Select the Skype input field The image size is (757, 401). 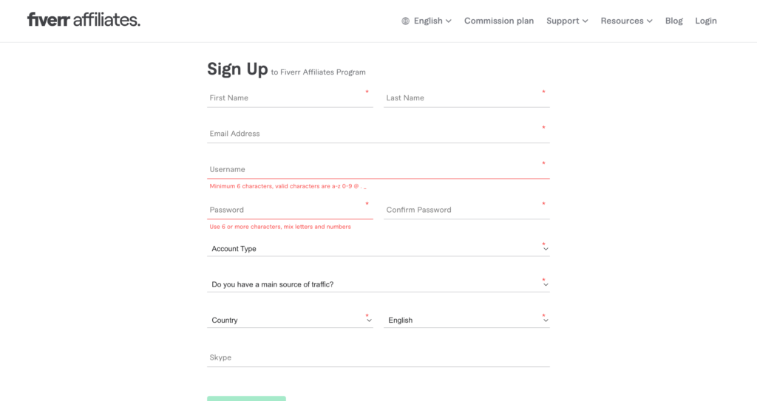click(378, 357)
